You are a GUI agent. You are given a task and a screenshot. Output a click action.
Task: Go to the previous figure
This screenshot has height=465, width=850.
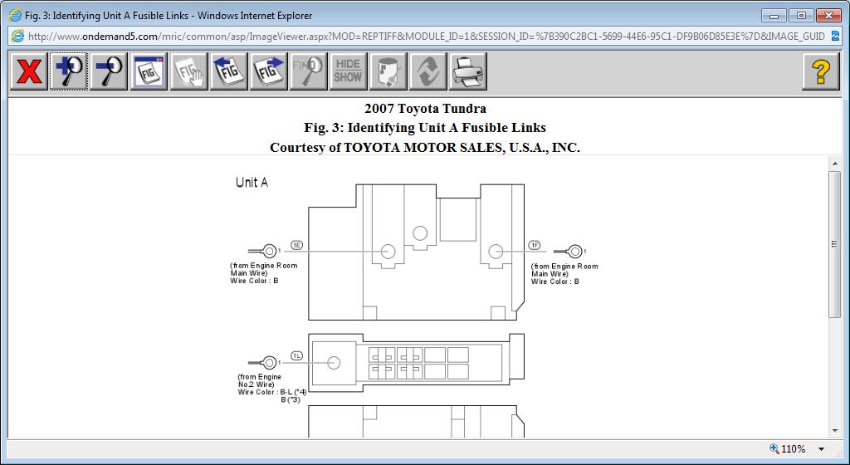coord(229,71)
